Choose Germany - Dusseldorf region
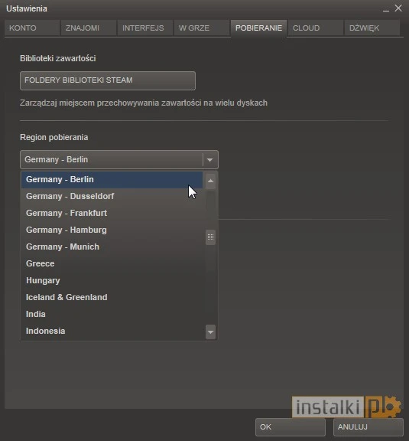409x441 pixels. pyautogui.click(x=112, y=196)
